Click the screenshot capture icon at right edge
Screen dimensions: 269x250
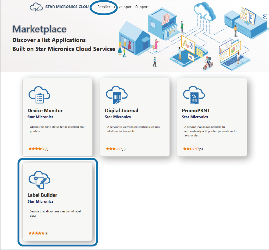(x=265, y=16)
